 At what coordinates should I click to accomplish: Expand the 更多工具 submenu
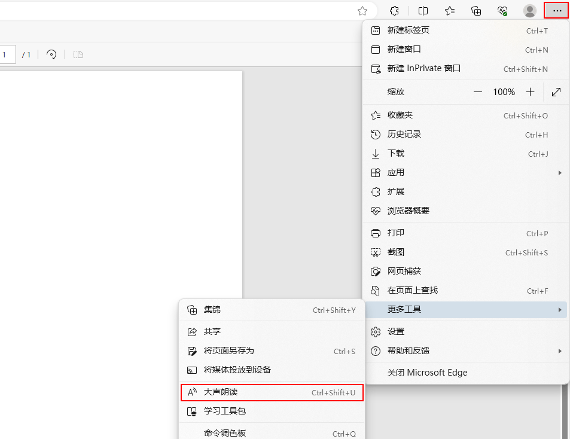pyautogui.click(x=465, y=309)
